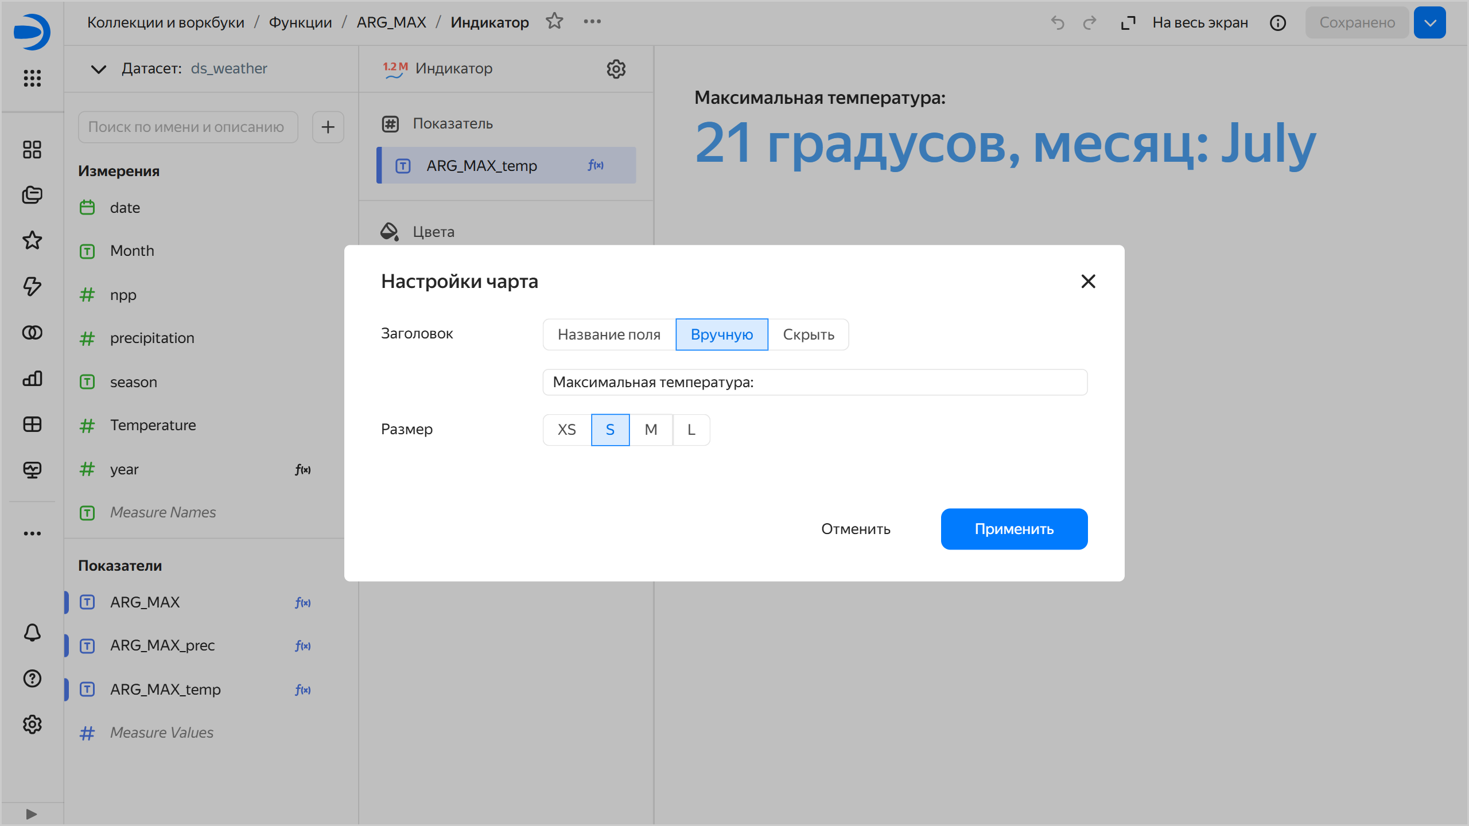Set indicator size to L

691,429
